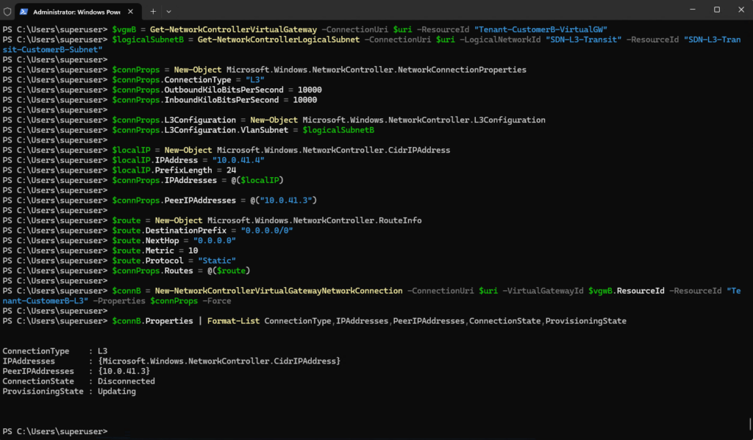Screen dimensions: 753x440
Task: Maximize the terminal window
Action: (716, 10)
